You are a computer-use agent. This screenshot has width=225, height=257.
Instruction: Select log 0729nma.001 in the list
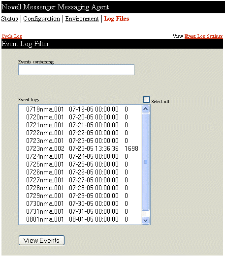point(80,196)
